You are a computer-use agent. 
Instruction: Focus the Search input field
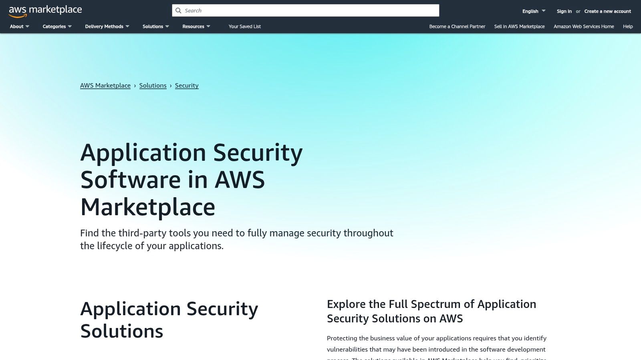point(306,10)
